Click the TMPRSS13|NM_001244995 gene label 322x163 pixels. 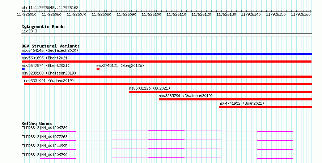(x=45, y=146)
